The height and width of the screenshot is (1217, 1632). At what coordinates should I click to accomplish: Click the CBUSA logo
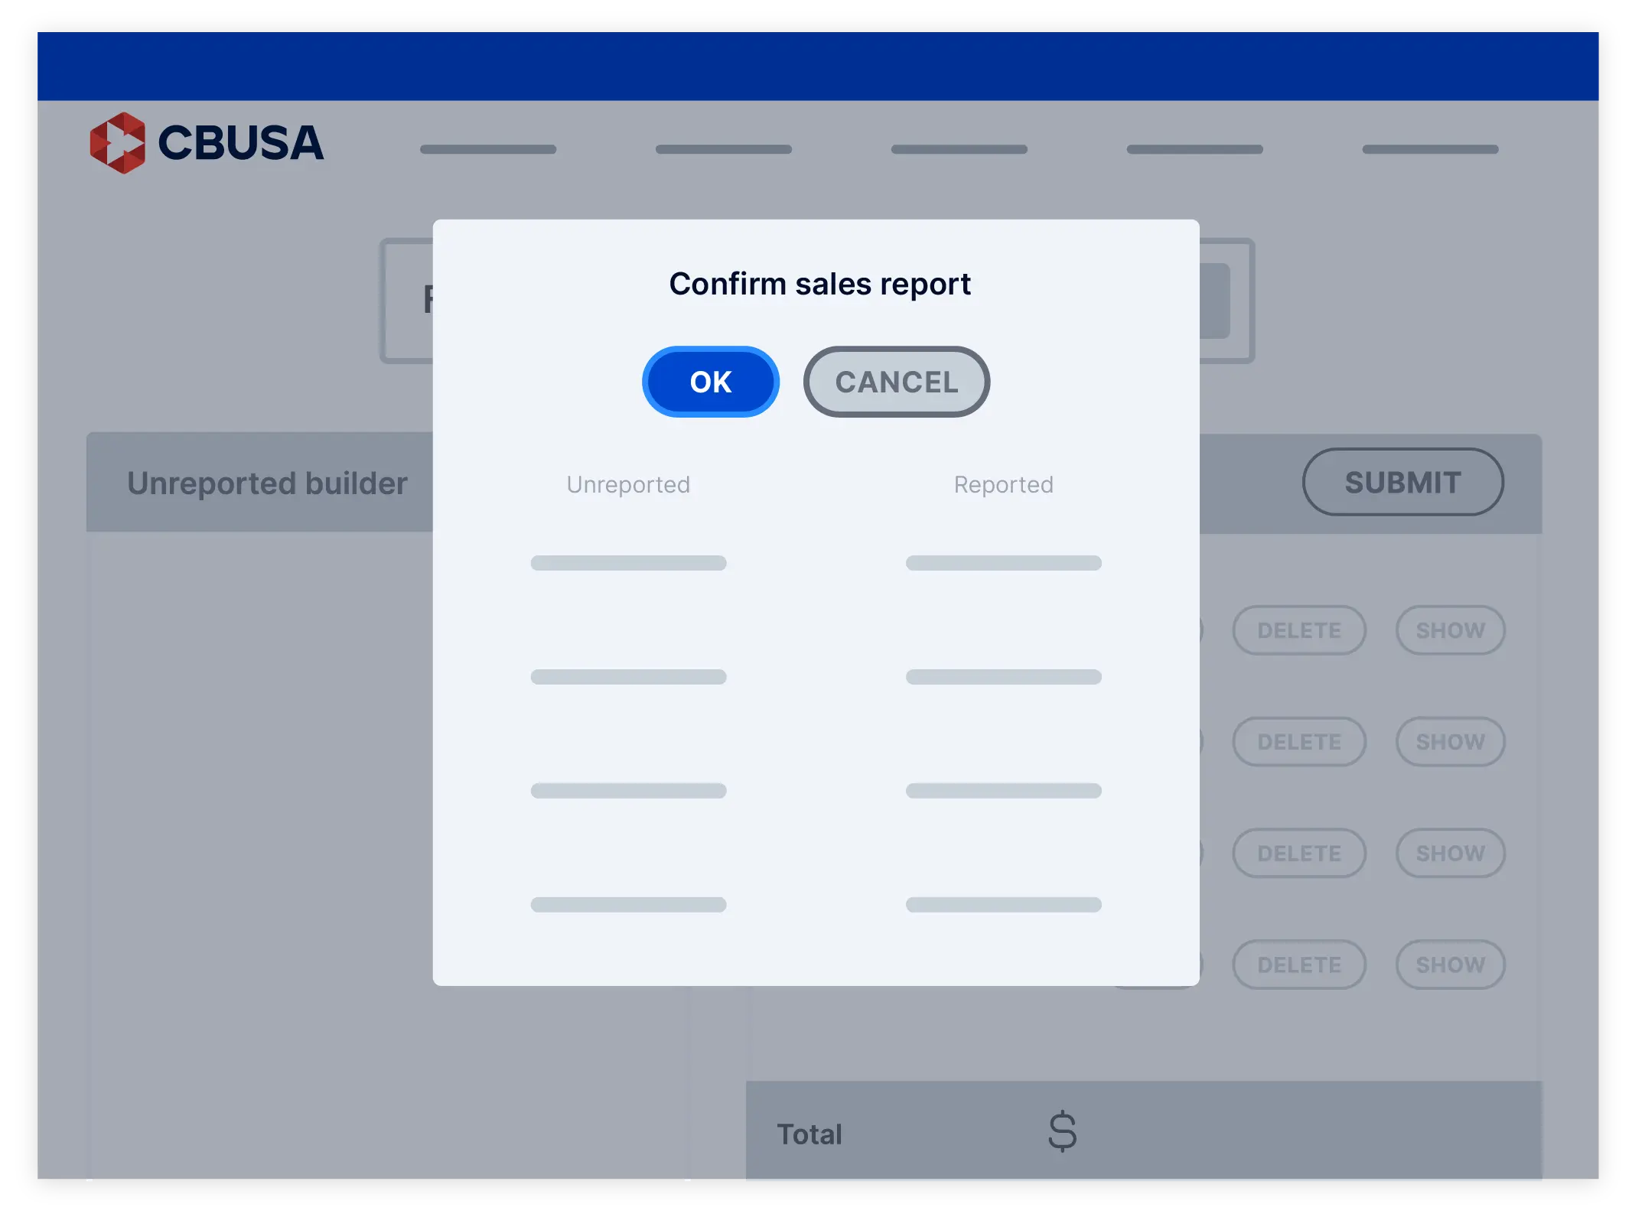[x=207, y=143]
